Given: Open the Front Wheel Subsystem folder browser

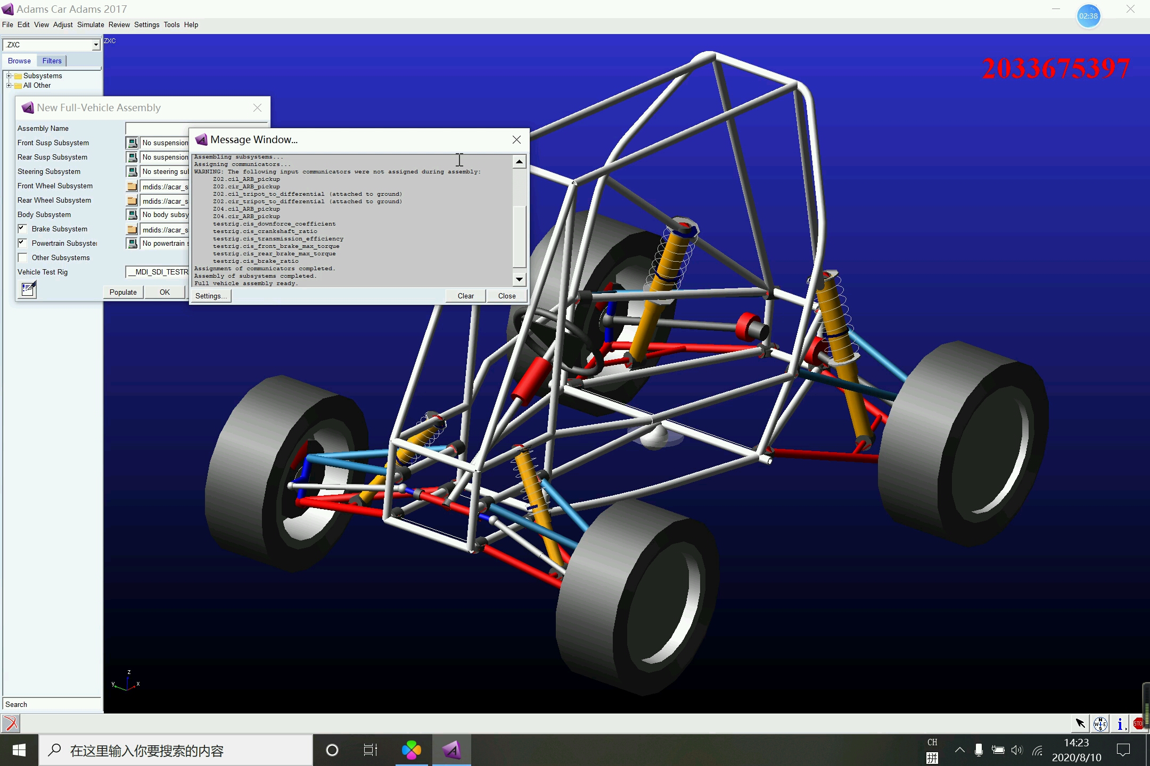Looking at the screenshot, I should click(132, 186).
